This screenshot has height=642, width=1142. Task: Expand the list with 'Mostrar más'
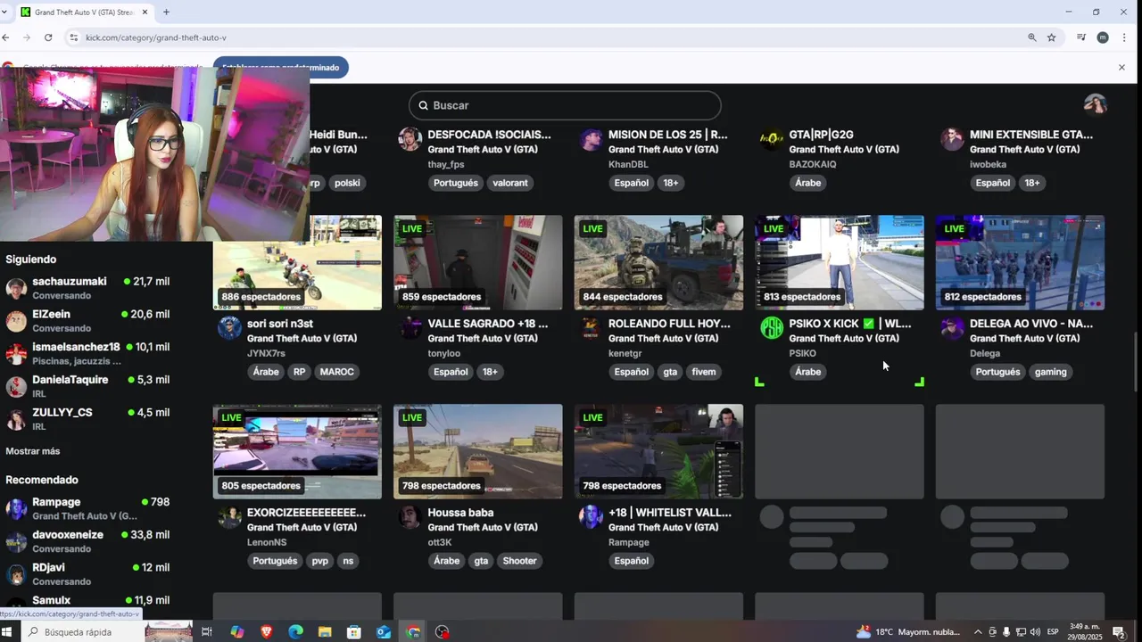(x=33, y=451)
